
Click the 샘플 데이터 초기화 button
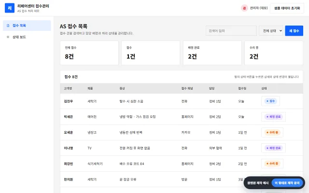(x=287, y=8)
